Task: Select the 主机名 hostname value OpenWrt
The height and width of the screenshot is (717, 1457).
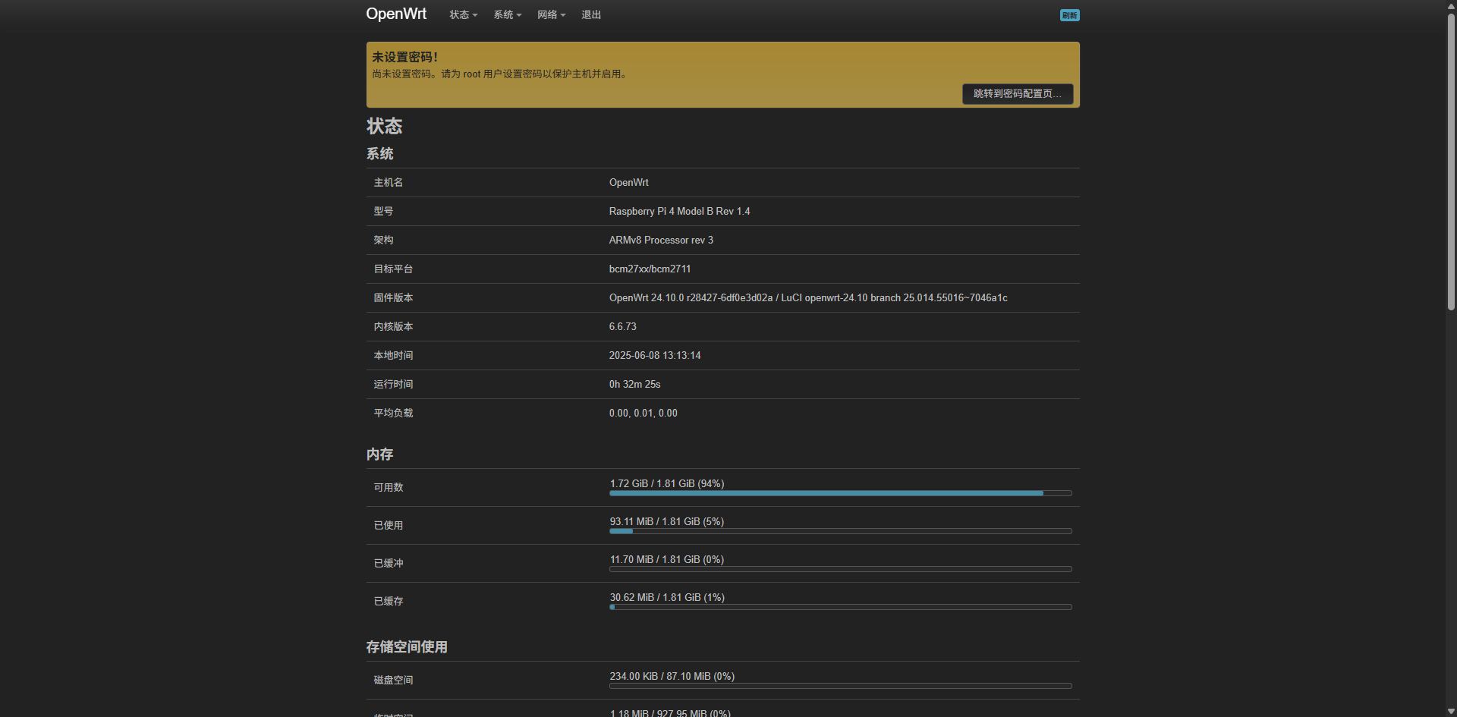Action: point(628,182)
